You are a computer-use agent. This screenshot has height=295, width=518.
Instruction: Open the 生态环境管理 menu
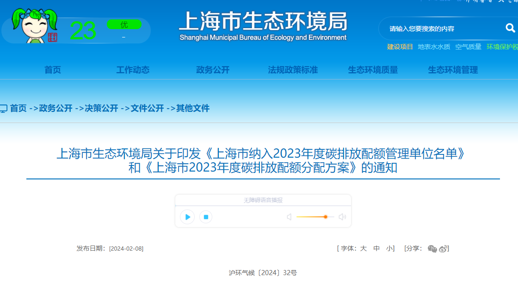454,69
